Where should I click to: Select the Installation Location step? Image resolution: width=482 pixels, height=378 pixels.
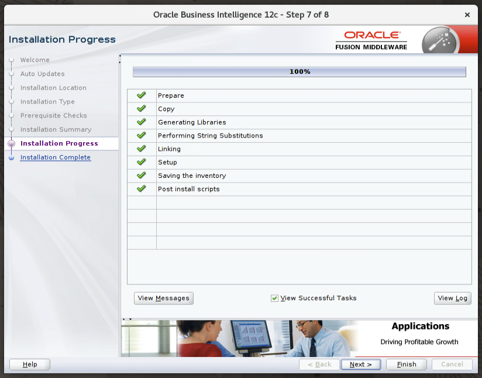53,88
